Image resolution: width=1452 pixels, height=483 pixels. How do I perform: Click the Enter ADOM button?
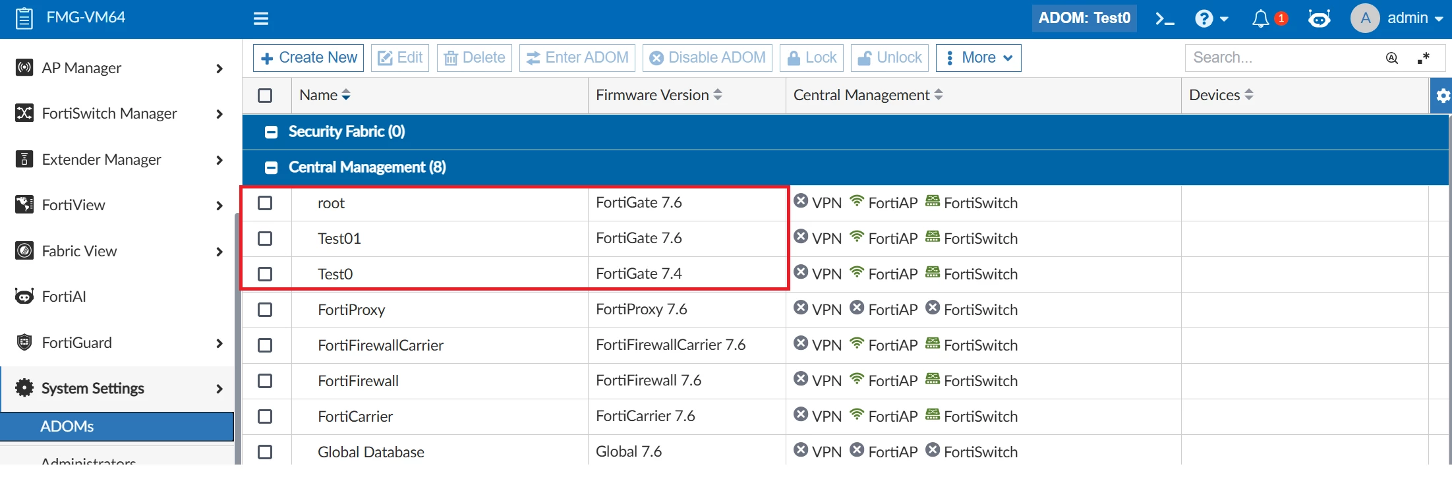pos(577,58)
